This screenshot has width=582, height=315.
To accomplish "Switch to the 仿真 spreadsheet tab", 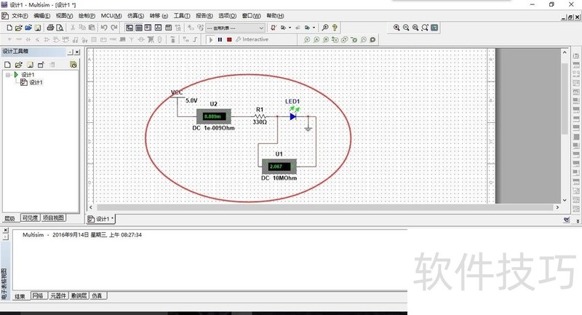I will click(x=97, y=296).
